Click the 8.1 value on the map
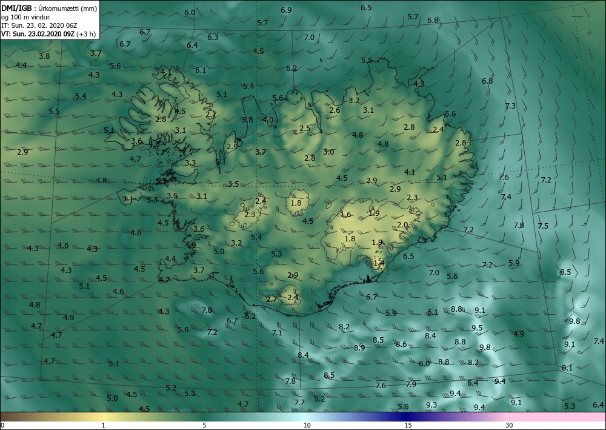The image size is (606, 430). click(567, 368)
